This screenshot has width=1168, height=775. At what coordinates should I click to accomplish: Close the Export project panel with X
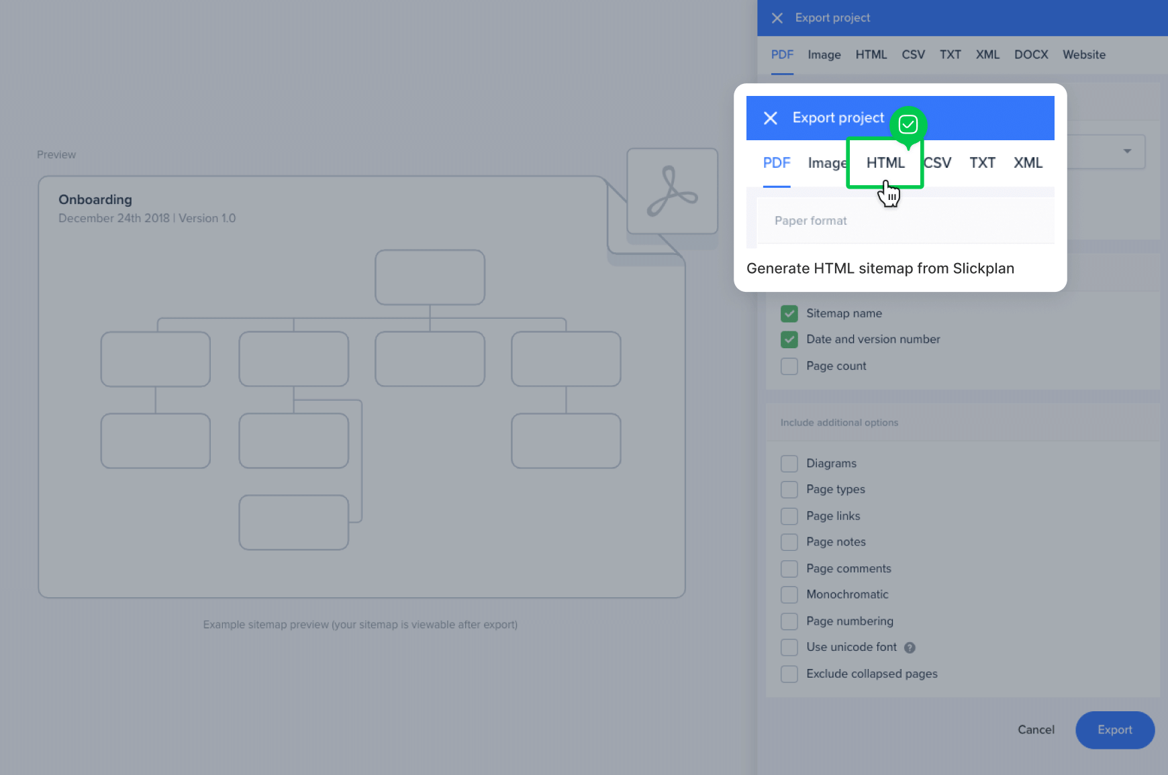tap(777, 18)
